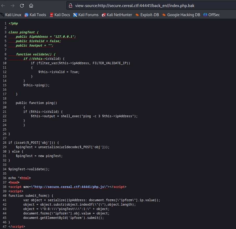
Task: Click the 'public function ping()' line
Action: click(x=36, y=103)
